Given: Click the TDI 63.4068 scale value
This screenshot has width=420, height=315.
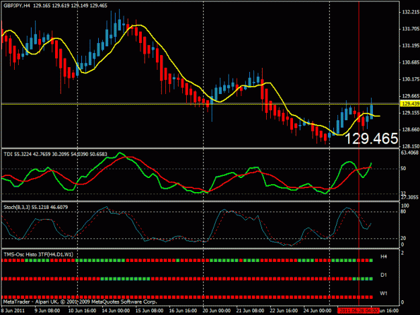Looking at the screenshot, I should click(409, 153).
